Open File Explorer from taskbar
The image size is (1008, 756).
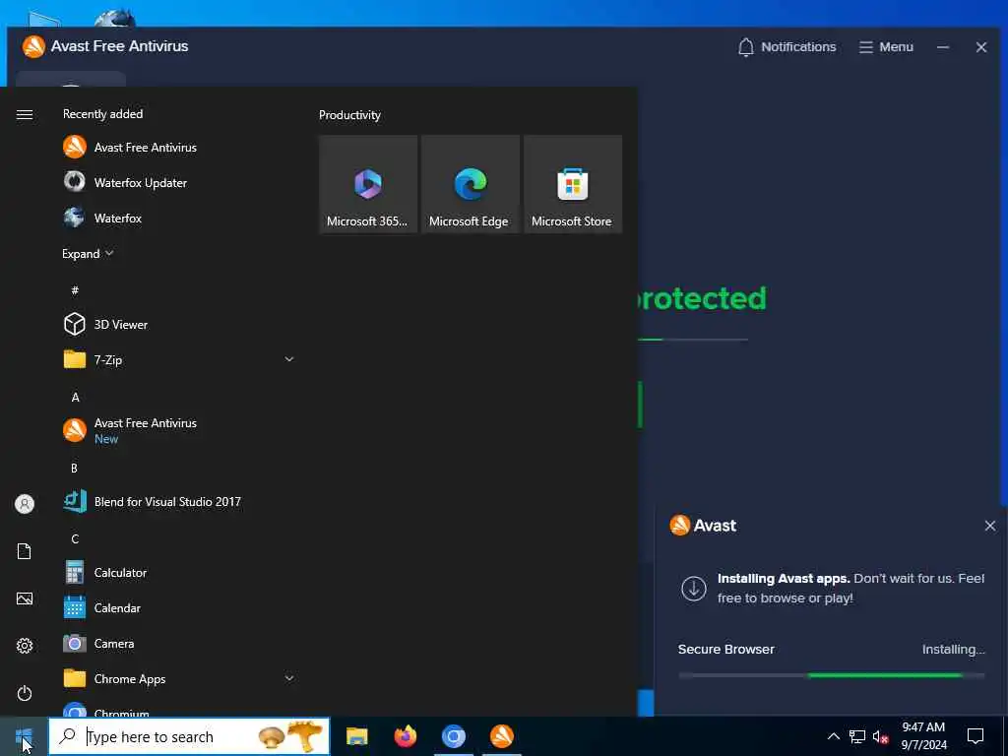point(356,736)
